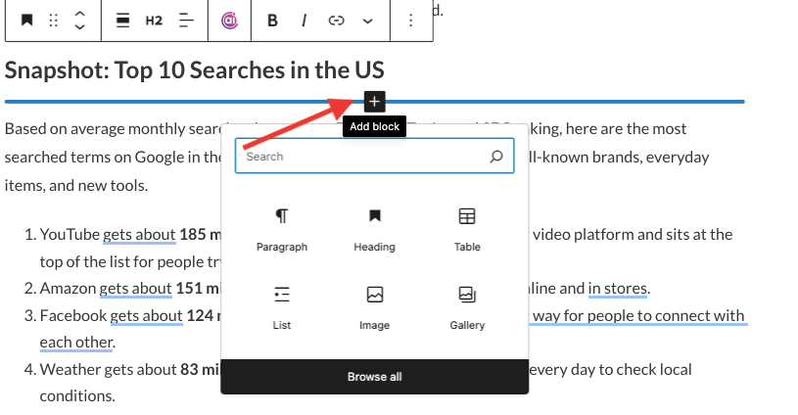Click the magnifying glass search icon
Image resolution: width=798 pixels, height=415 pixels.
click(x=496, y=157)
